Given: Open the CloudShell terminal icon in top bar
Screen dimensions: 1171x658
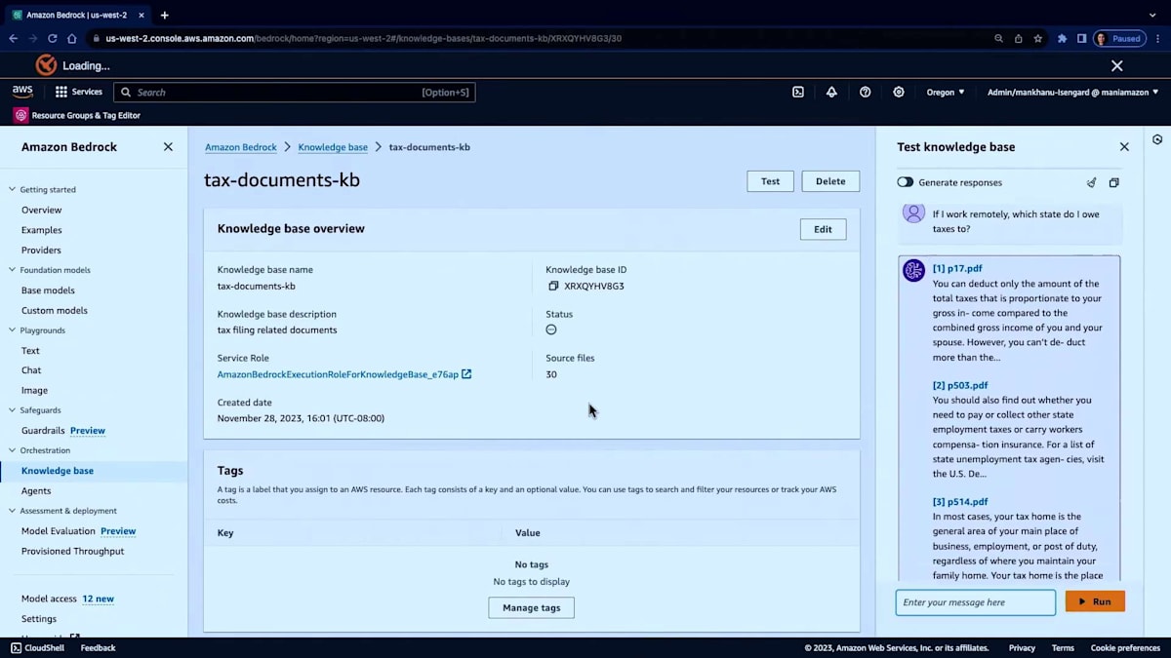Looking at the screenshot, I should click(x=798, y=92).
